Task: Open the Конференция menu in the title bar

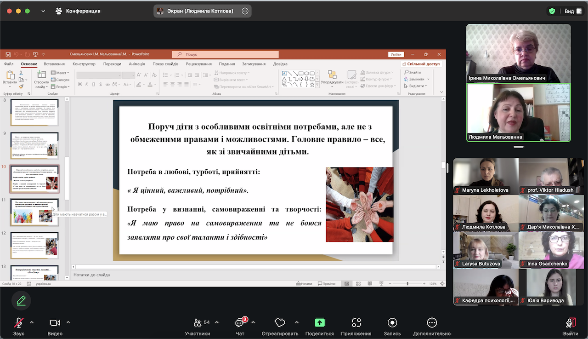Action: pyautogui.click(x=78, y=11)
